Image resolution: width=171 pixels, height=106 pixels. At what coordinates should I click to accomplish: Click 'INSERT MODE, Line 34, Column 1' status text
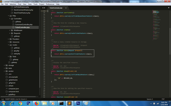pyautogui.click(x=16, y=99)
